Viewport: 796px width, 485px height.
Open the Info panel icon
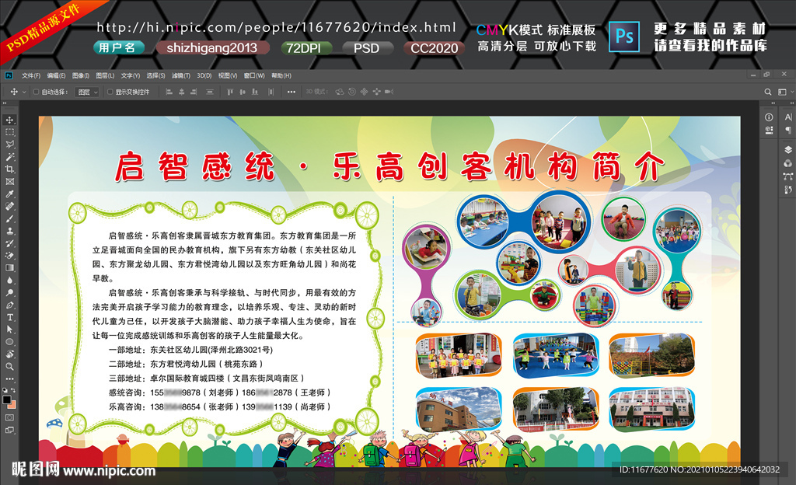coord(769,117)
